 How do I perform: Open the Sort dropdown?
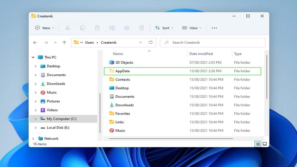click(164, 28)
